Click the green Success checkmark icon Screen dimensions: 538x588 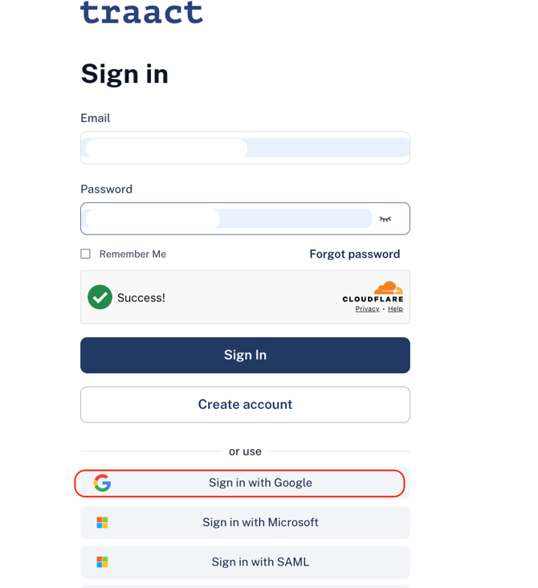[100, 297]
